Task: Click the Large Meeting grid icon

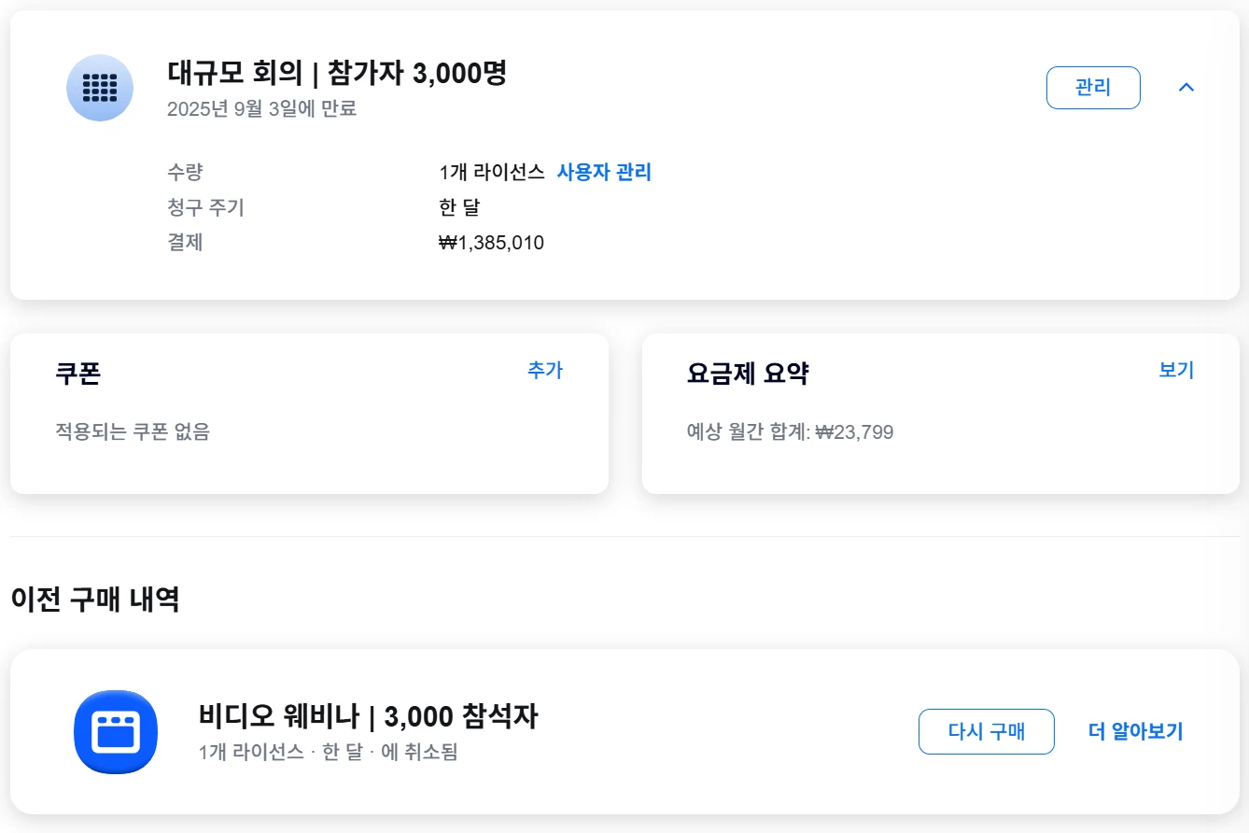Action: pos(100,88)
